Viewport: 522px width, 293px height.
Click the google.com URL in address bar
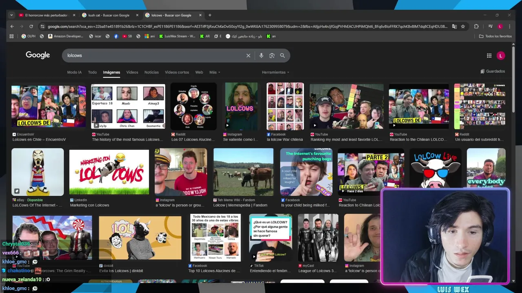[x=247, y=26]
